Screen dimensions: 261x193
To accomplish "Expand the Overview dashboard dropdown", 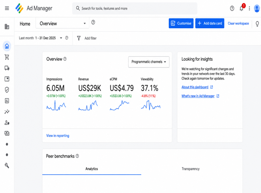I will click(62, 23).
